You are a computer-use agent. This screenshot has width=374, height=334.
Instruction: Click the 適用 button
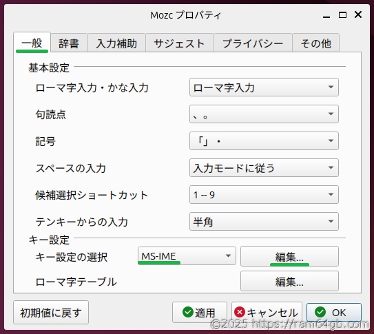200,312
